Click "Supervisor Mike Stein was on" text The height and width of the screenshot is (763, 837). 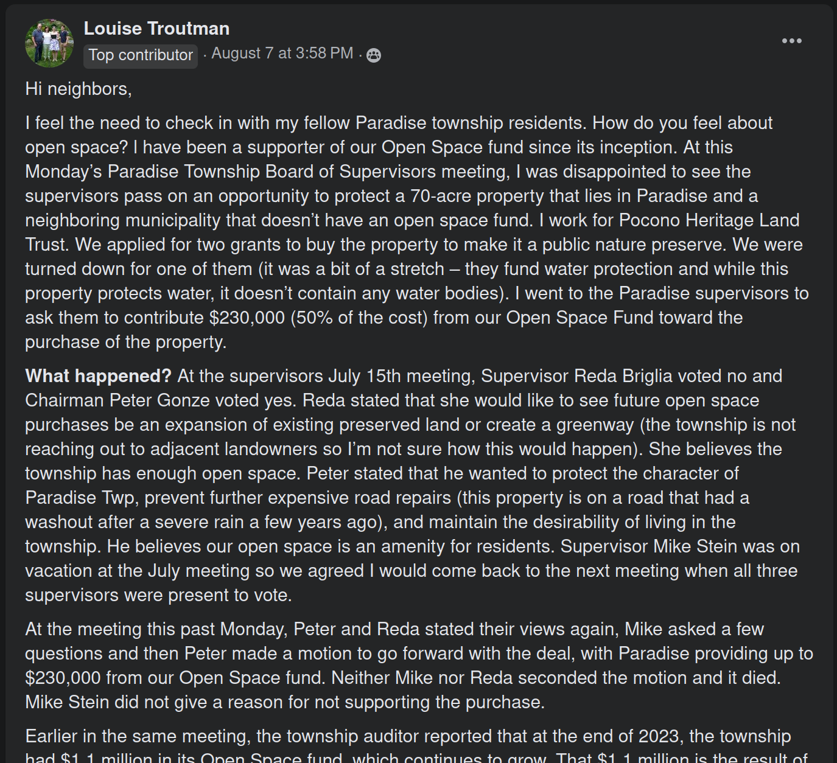coord(680,546)
